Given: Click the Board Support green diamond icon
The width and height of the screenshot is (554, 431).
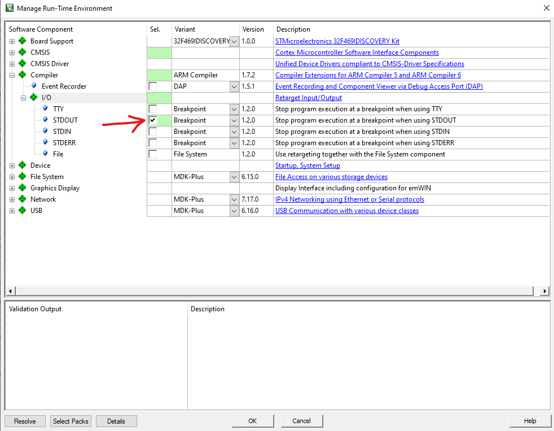Looking at the screenshot, I should coord(23,41).
